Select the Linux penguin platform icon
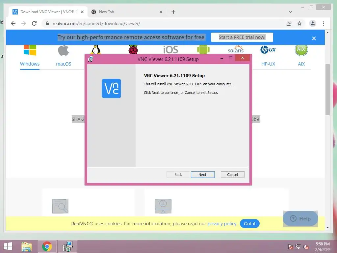 click(x=96, y=49)
